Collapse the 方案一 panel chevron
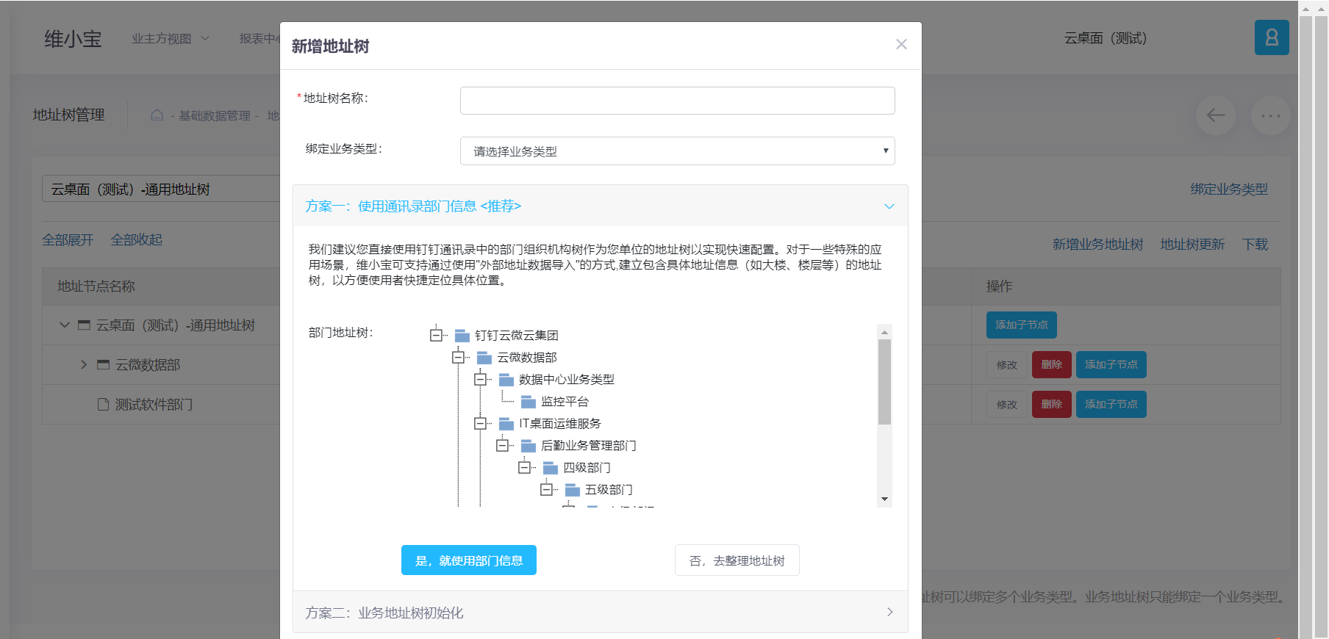Viewport: 1329px width, 639px height. 889,206
